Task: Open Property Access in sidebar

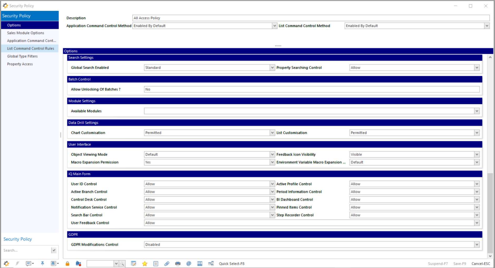Action: pos(30,64)
